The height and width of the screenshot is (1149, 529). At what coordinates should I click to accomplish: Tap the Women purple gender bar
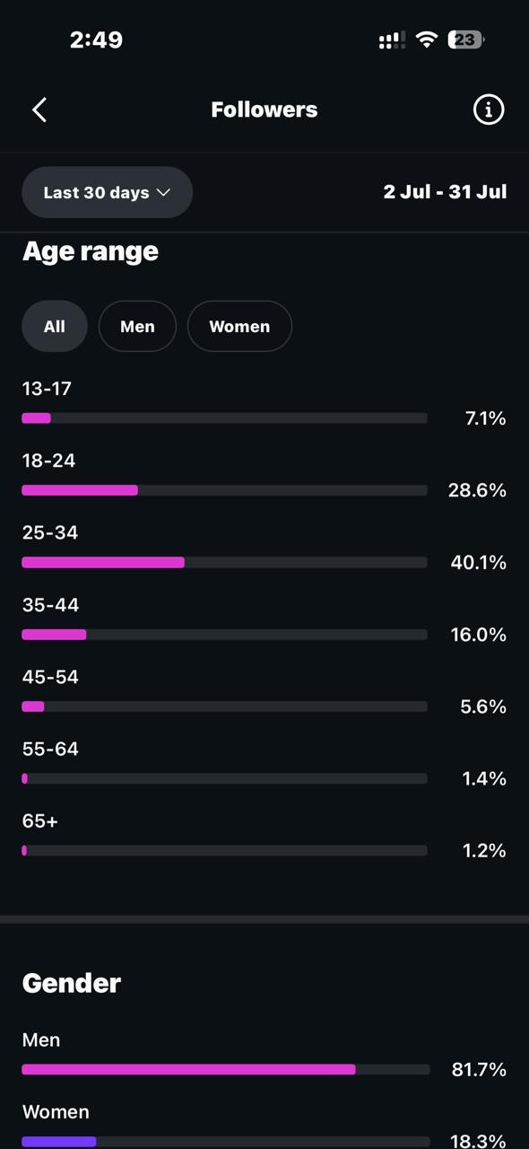coord(59,1142)
